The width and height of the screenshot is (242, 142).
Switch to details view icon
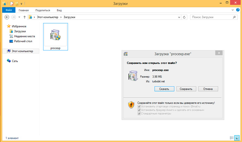(231, 138)
